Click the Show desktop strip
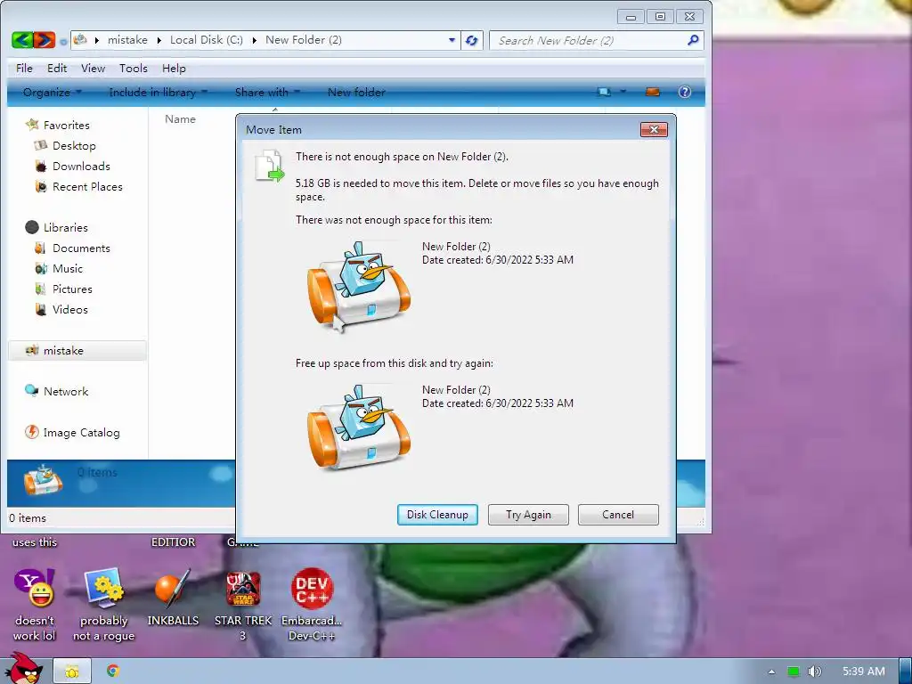 906,672
